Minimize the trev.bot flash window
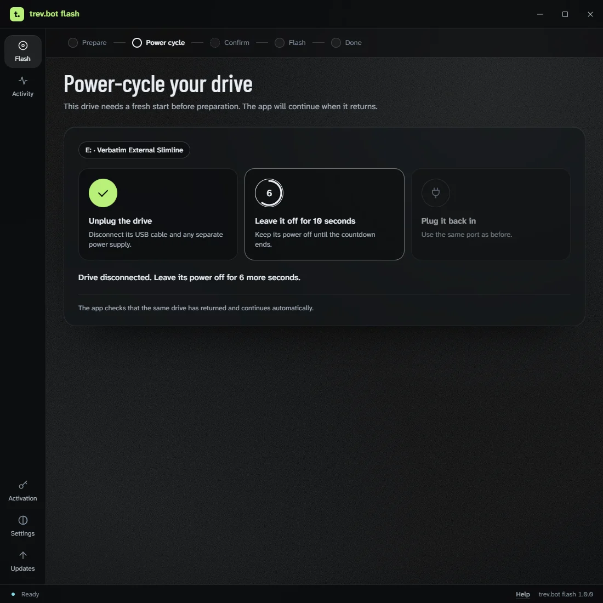The height and width of the screenshot is (603, 603). pos(540,14)
